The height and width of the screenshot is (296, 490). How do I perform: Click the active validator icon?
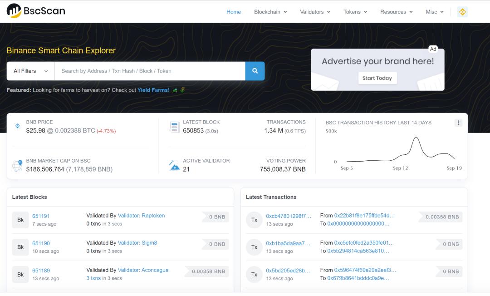point(174,165)
